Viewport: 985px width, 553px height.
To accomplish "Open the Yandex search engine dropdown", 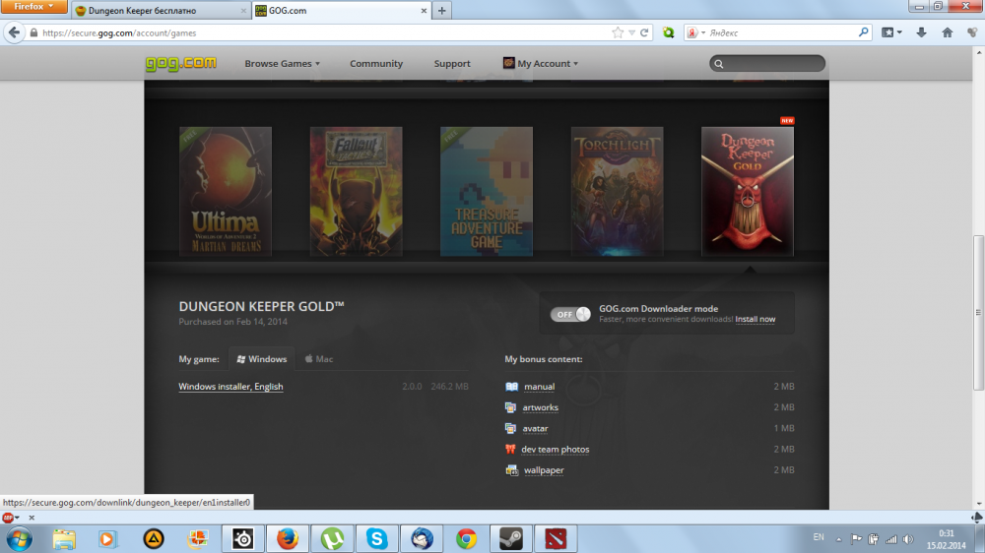I will pyautogui.click(x=695, y=32).
